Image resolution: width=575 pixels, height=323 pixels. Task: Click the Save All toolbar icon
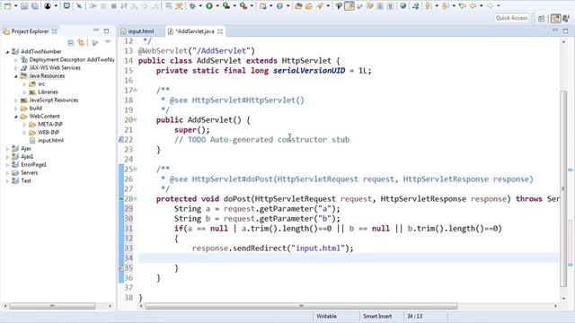point(35,6)
